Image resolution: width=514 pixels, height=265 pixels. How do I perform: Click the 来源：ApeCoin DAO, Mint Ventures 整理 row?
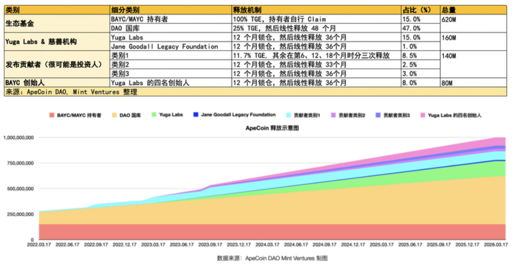255,92
